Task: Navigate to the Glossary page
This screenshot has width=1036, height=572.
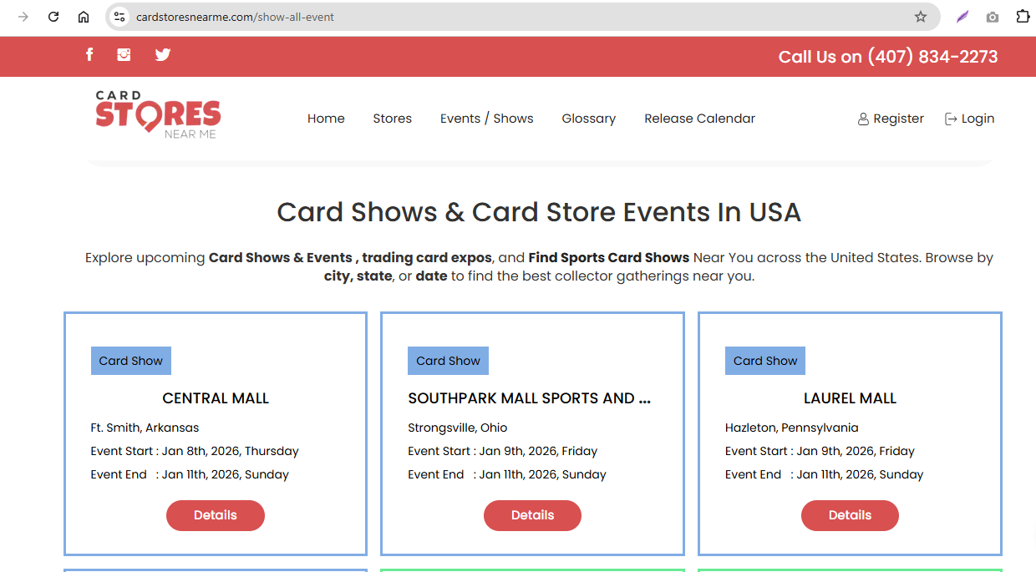Action: (x=588, y=119)
